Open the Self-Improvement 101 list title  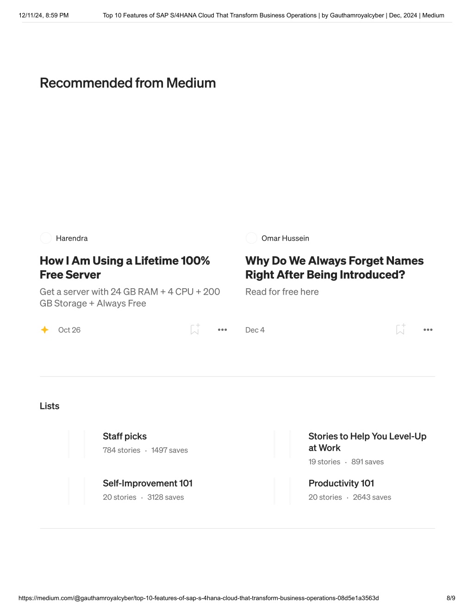coord(148,483)
